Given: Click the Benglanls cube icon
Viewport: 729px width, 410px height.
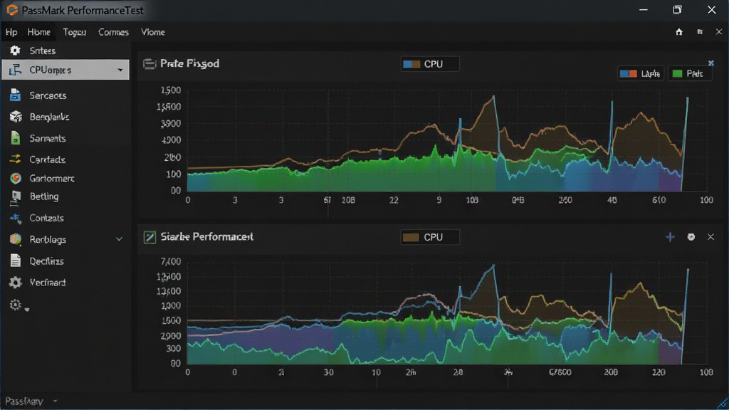Looking at the screenshot, I should [16, 116].
